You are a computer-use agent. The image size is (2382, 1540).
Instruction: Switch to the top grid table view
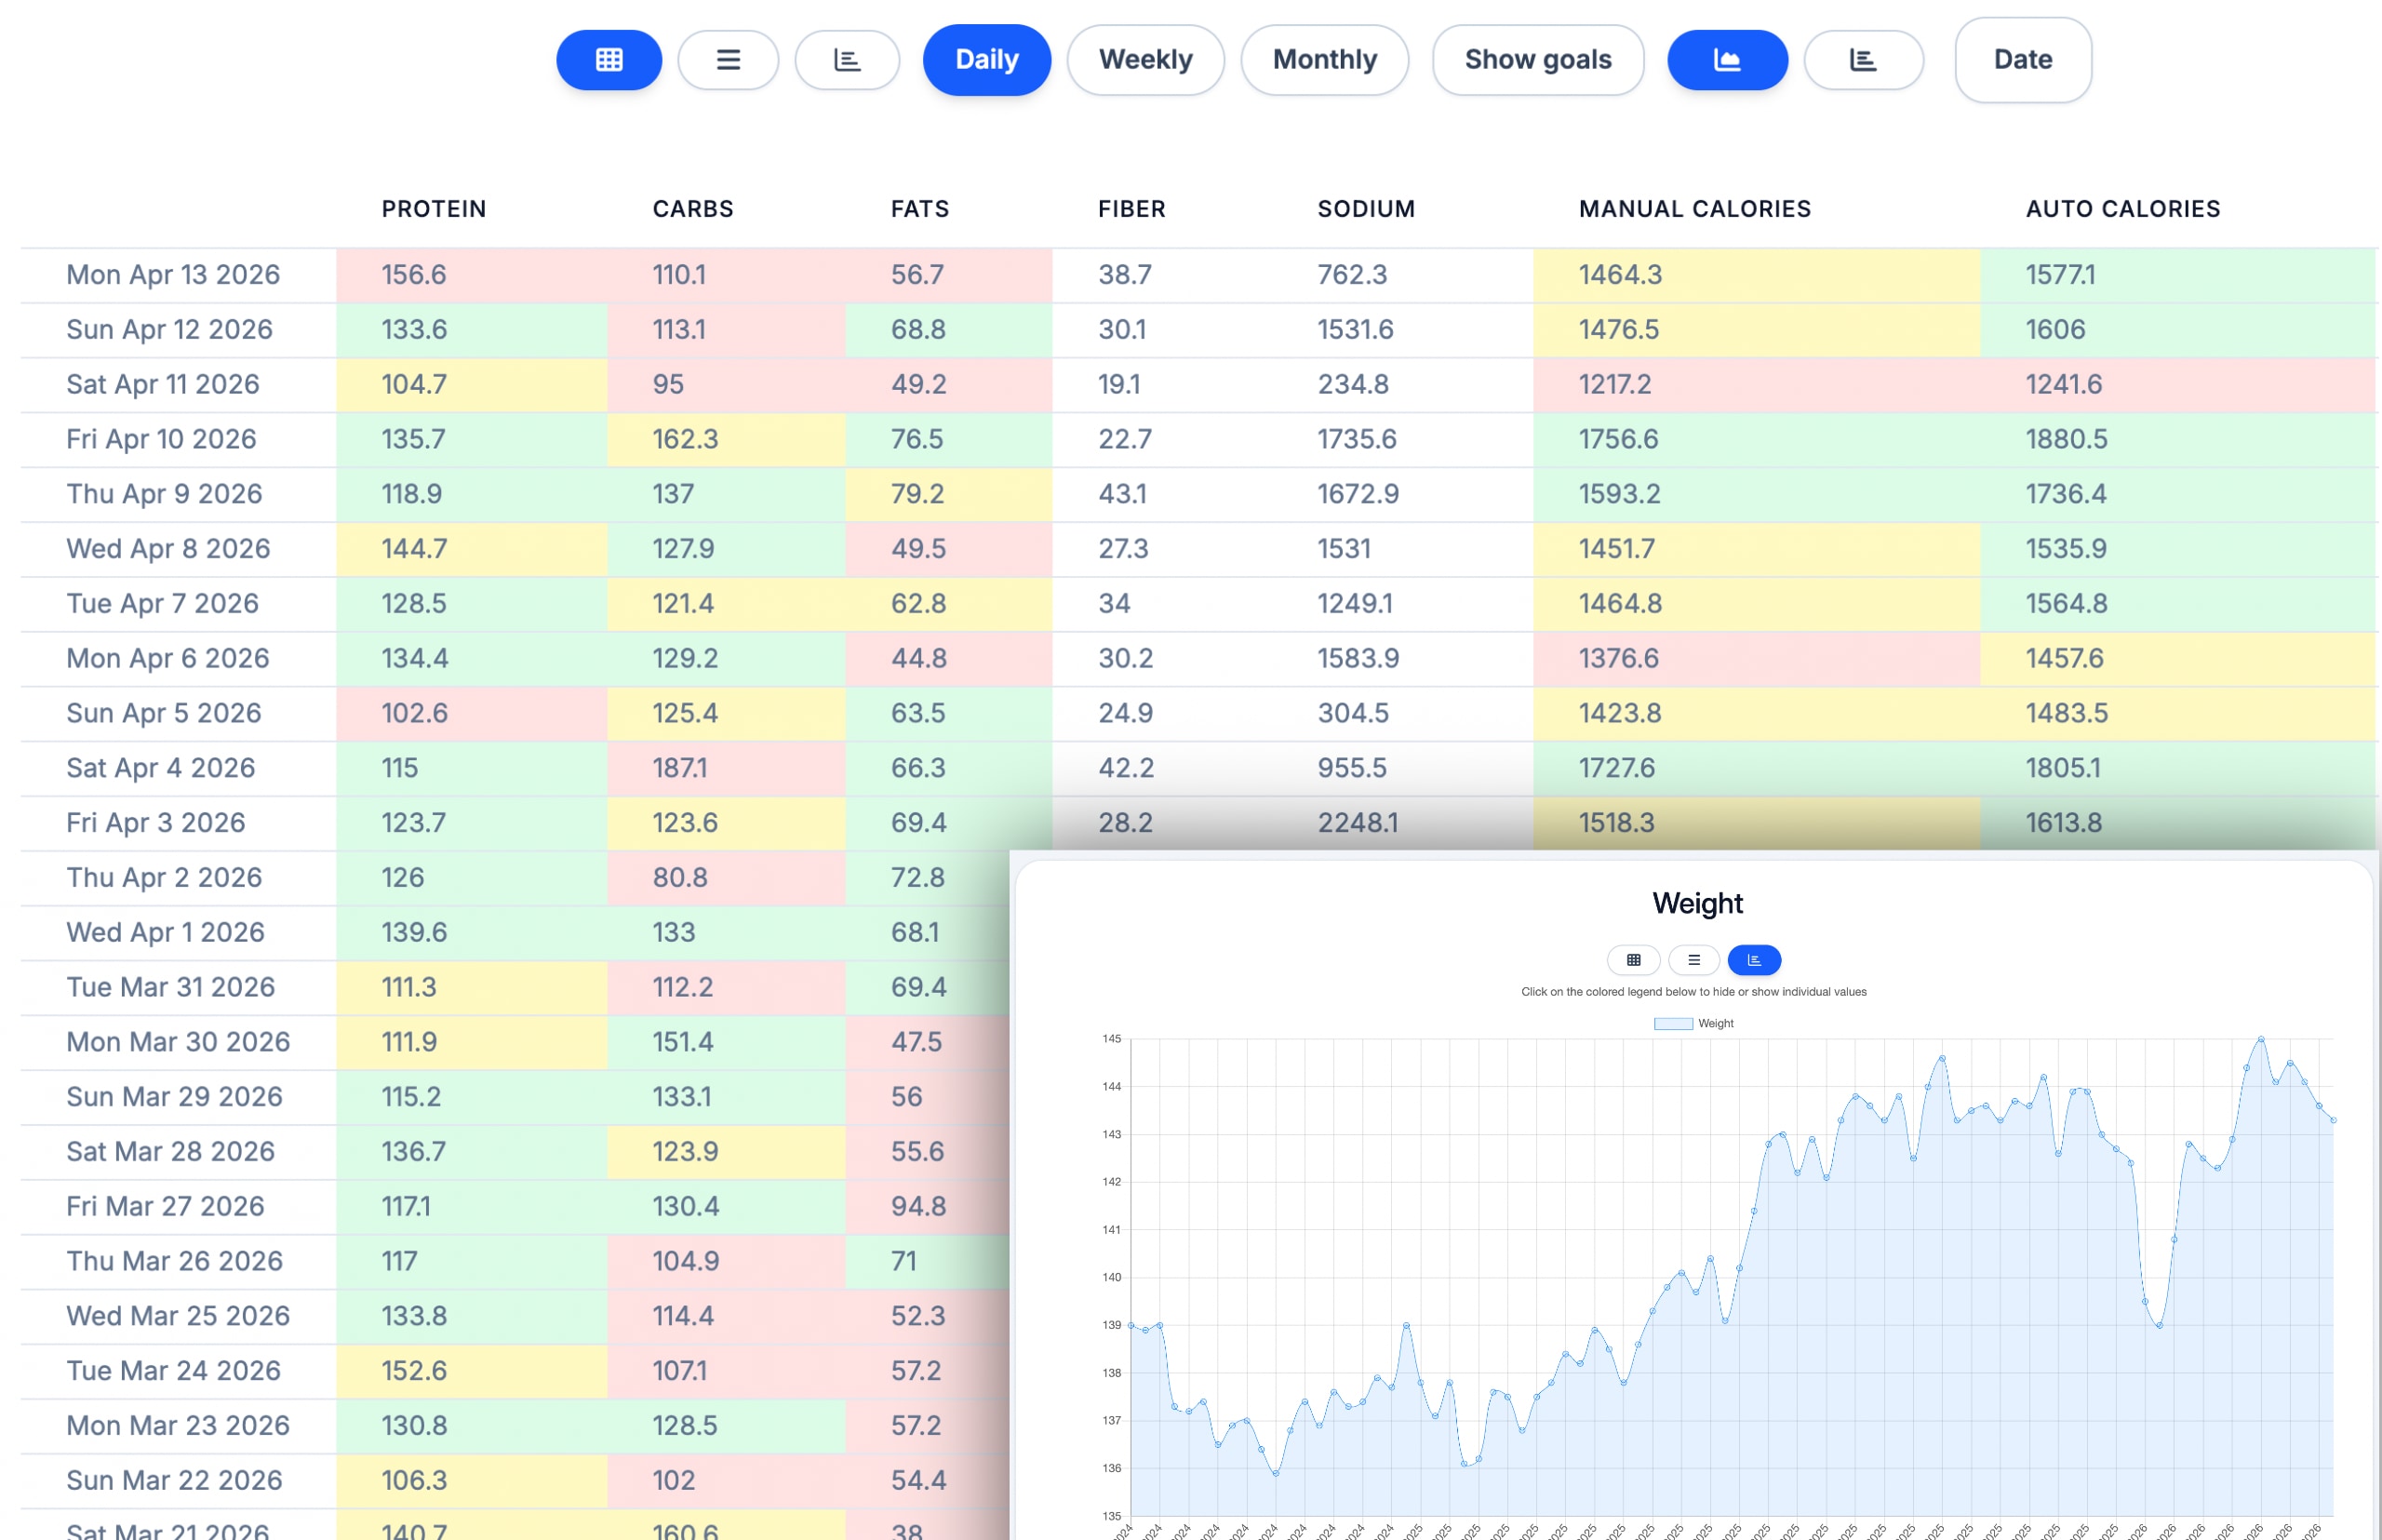(x=608, y=60)
